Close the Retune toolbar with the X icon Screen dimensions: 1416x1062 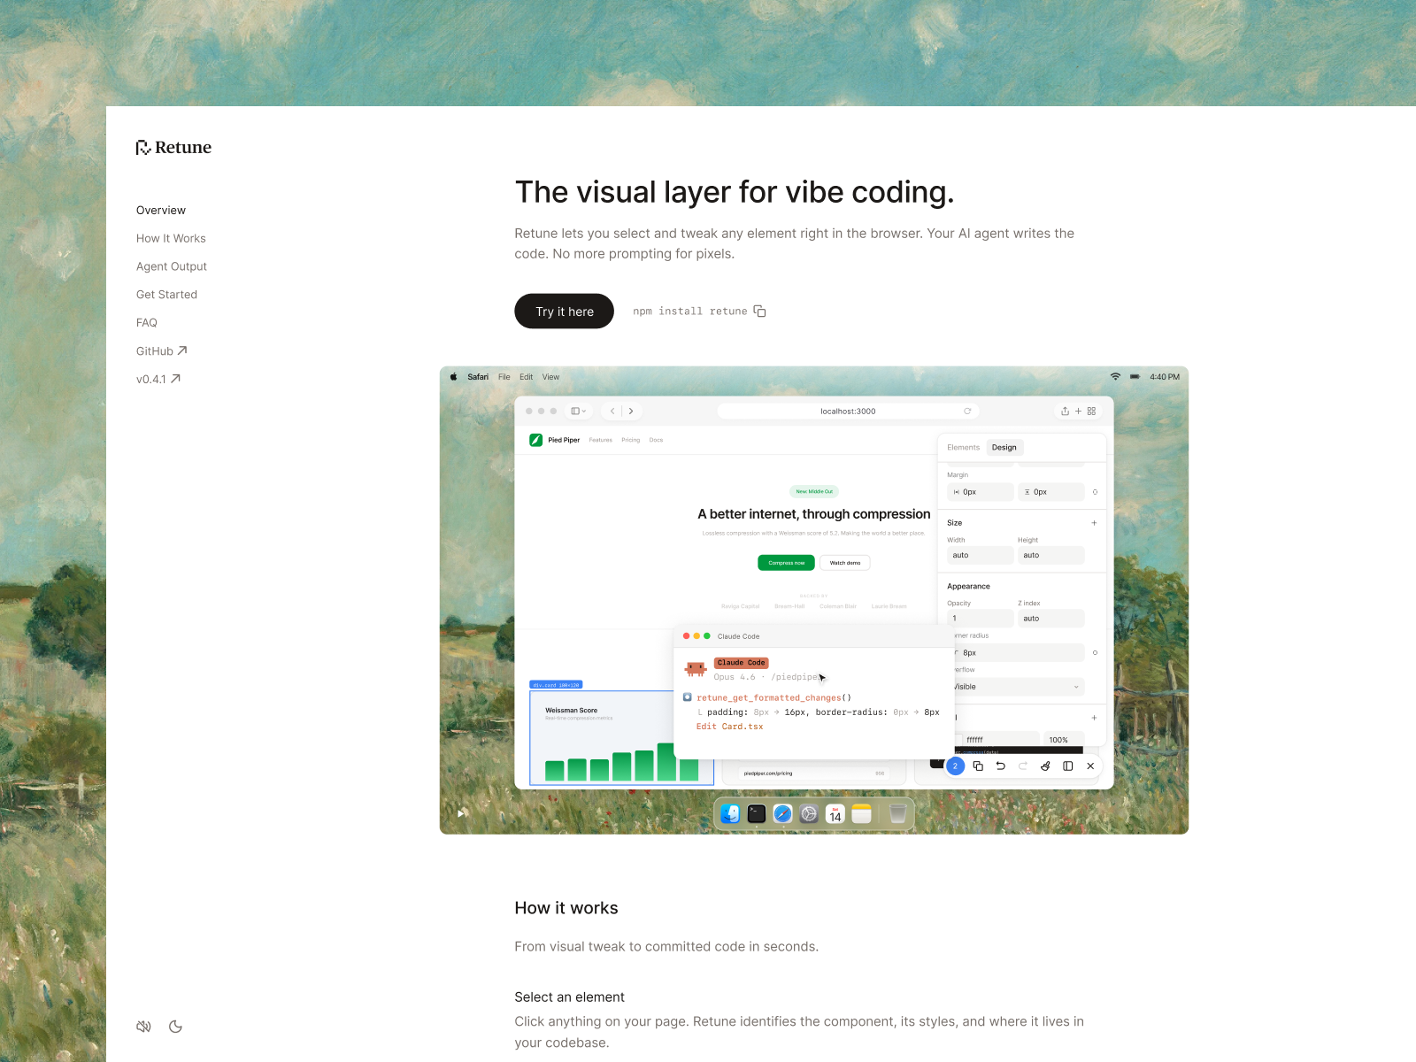tap(1090, 766)
